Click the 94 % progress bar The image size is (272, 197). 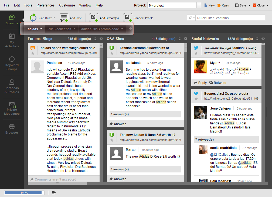click(24, 193)
